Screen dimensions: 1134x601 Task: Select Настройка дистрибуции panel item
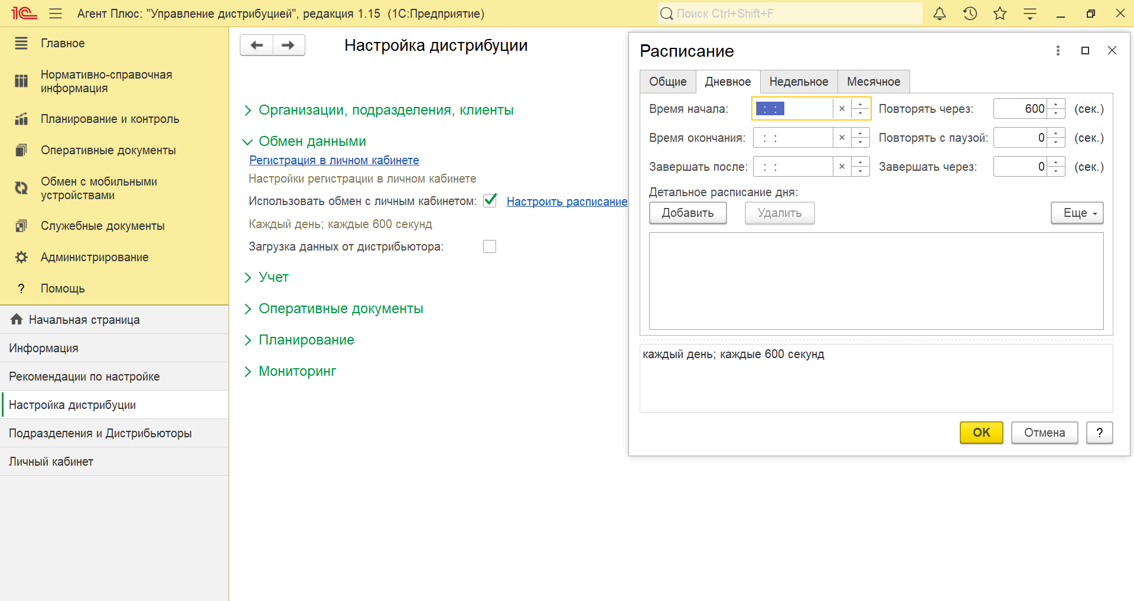[x=115, y=405]
